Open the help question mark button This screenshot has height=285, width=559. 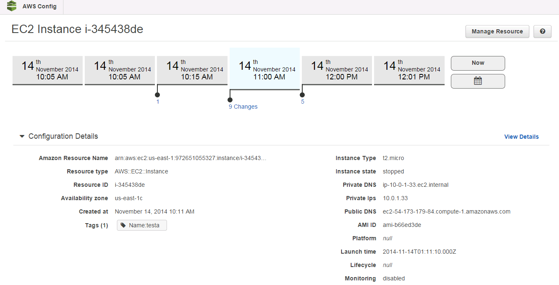pos(542,31)
